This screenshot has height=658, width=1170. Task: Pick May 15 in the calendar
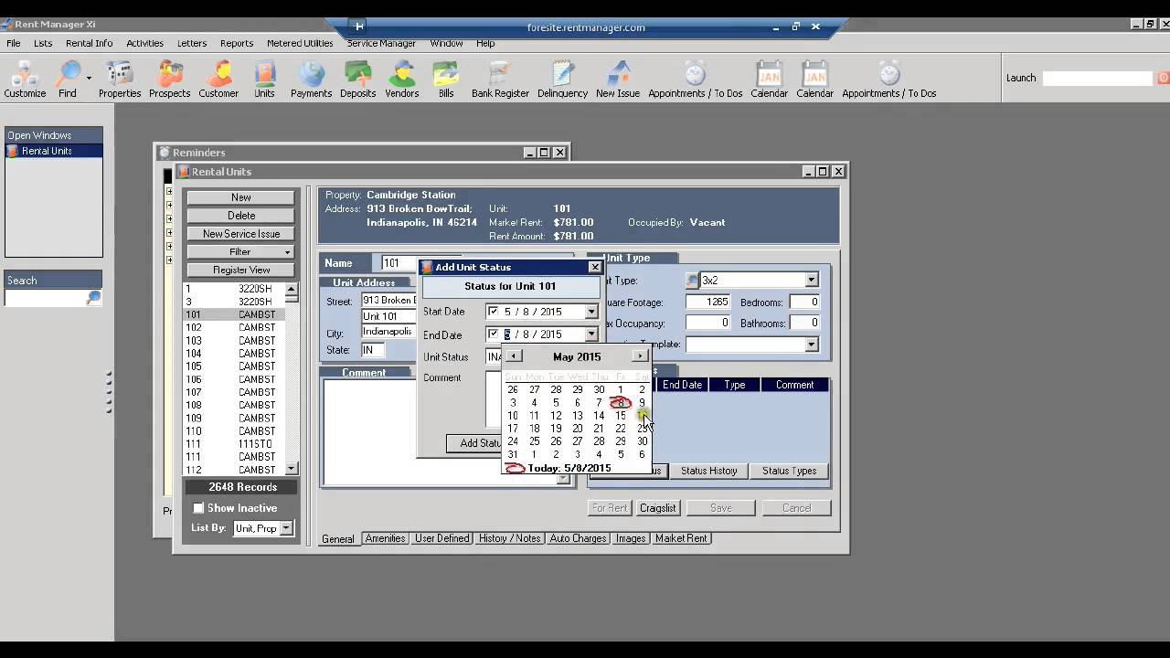click(x=621, y=416)
